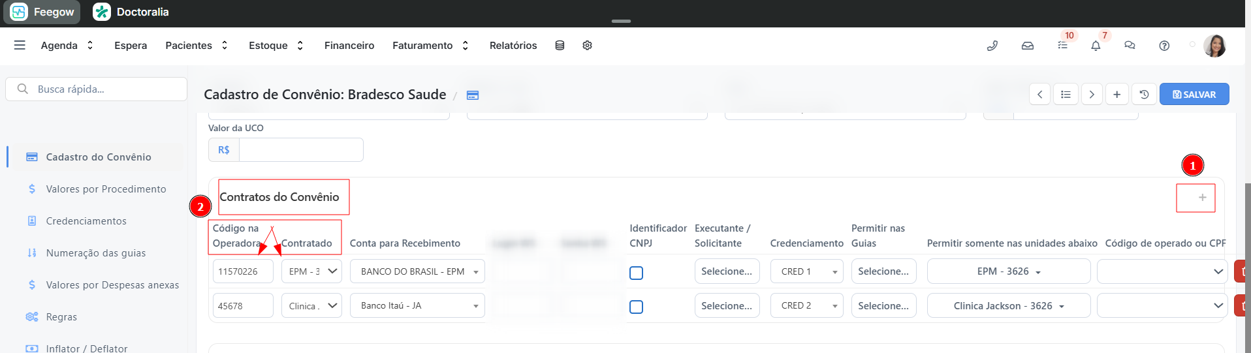Edit the operator code field 45678
This screenshot has height=353, width=1251.
pyautogui.click(x=243, y=305)
